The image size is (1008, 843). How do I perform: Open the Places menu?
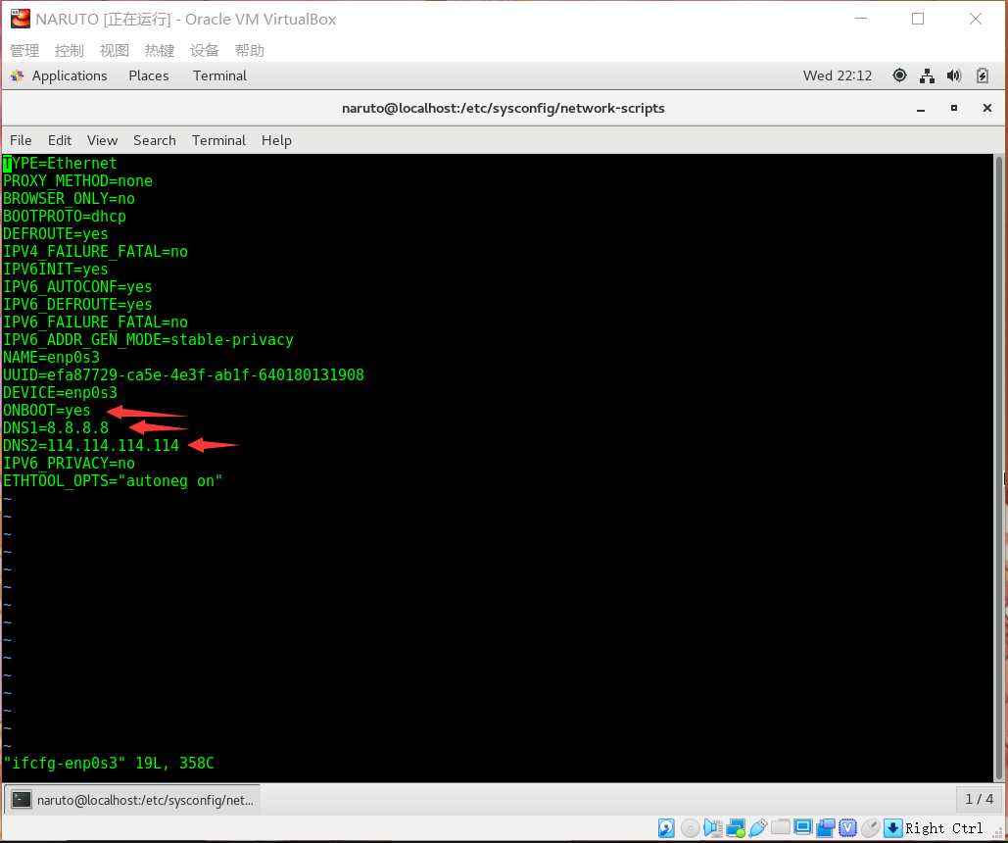tap(148, 75)
